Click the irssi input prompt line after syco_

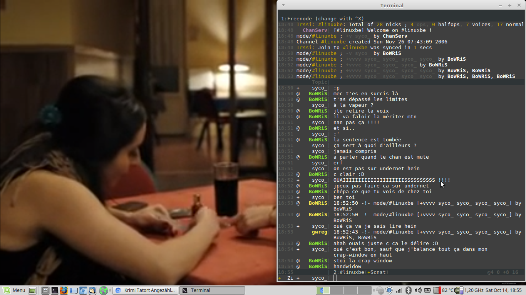pos(335,278)
